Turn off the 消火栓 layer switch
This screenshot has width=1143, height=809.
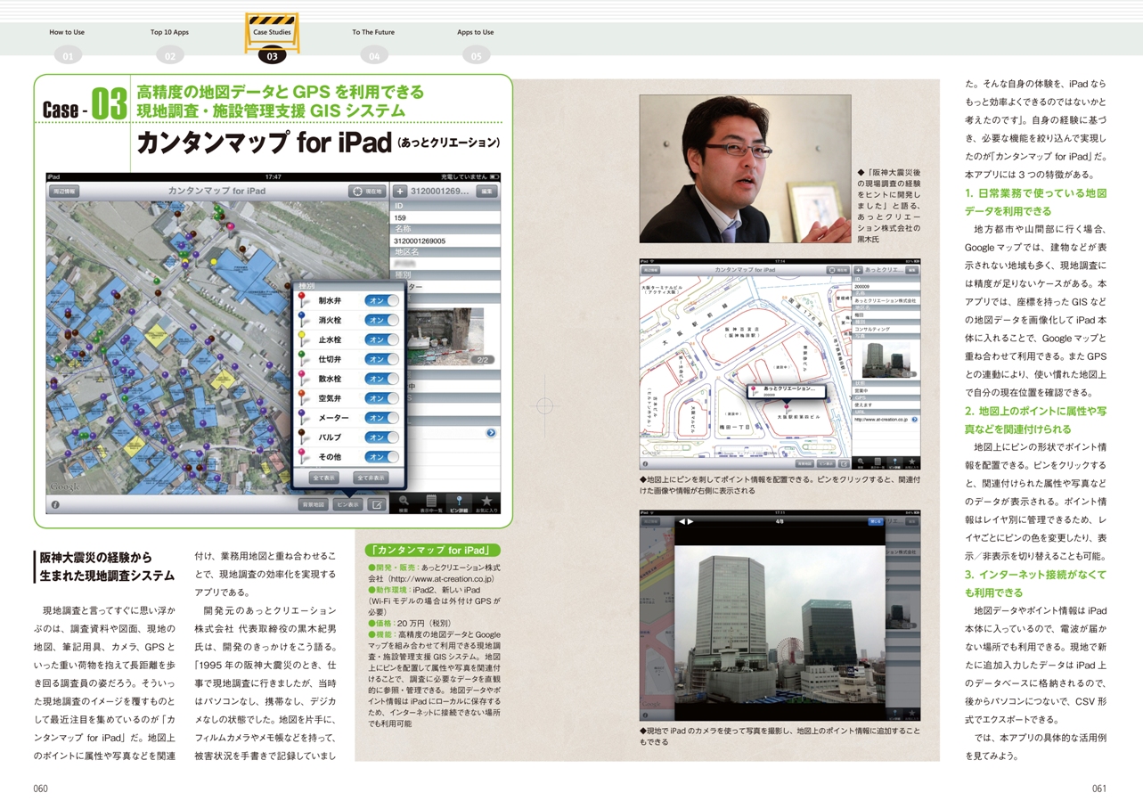pos(381,320)
